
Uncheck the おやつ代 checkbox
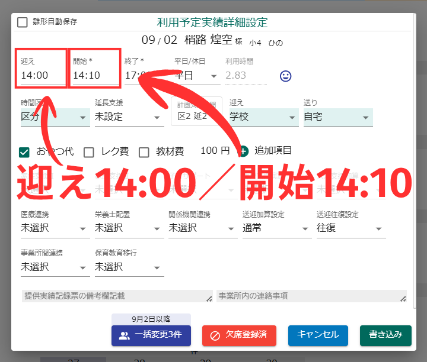pos(24,153)
